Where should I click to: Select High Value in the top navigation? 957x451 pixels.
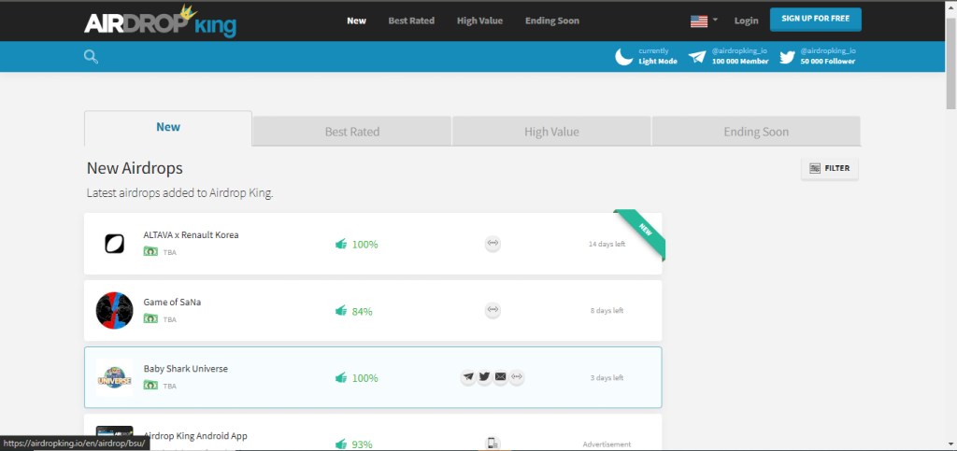[479, 21]
